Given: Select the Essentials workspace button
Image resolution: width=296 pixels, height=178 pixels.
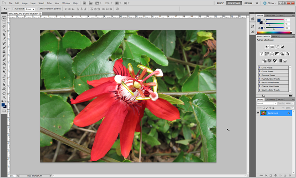Looking at the screenshot, I should click(234, 3).
